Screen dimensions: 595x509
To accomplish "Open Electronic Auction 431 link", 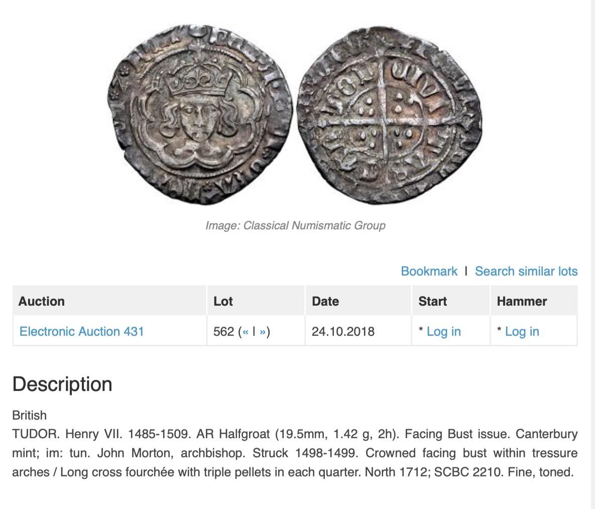I will (x=81, y=331).
